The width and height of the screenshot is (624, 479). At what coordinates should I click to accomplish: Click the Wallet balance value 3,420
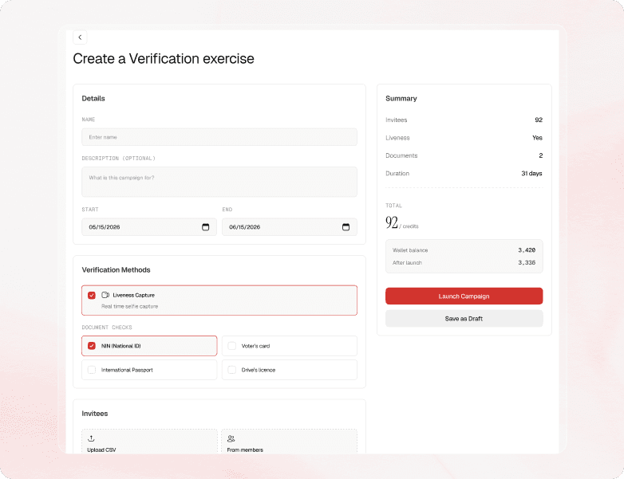(x=527, y=250)
